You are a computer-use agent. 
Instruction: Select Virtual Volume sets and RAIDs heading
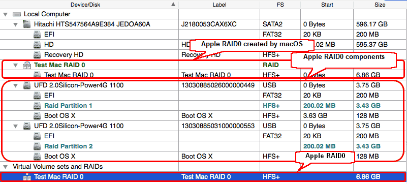click(x=57, y=166)
